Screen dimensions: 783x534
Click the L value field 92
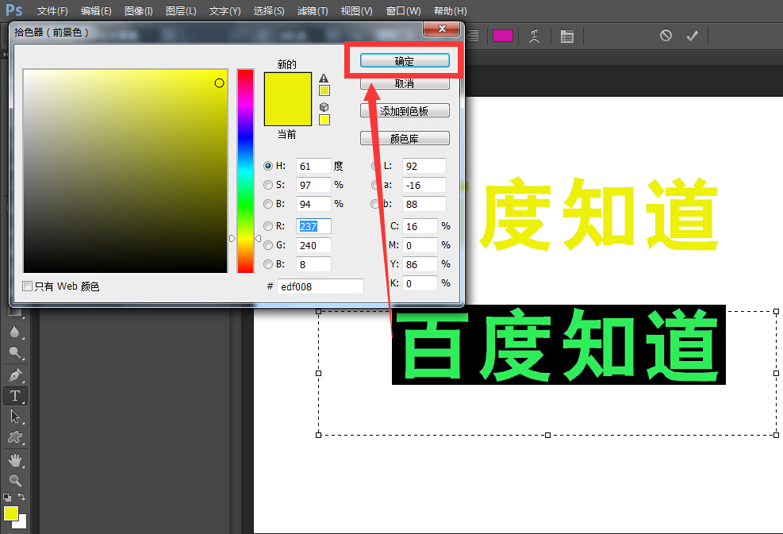(x=424, y=166)
